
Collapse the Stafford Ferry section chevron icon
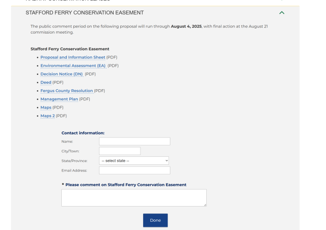click(x=282, y=13)
